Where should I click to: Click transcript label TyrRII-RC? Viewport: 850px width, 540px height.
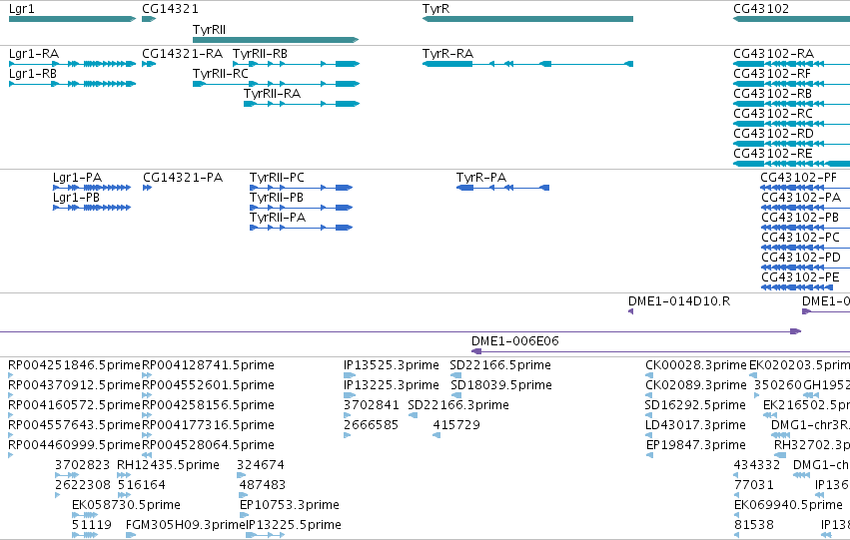(221, 74)
